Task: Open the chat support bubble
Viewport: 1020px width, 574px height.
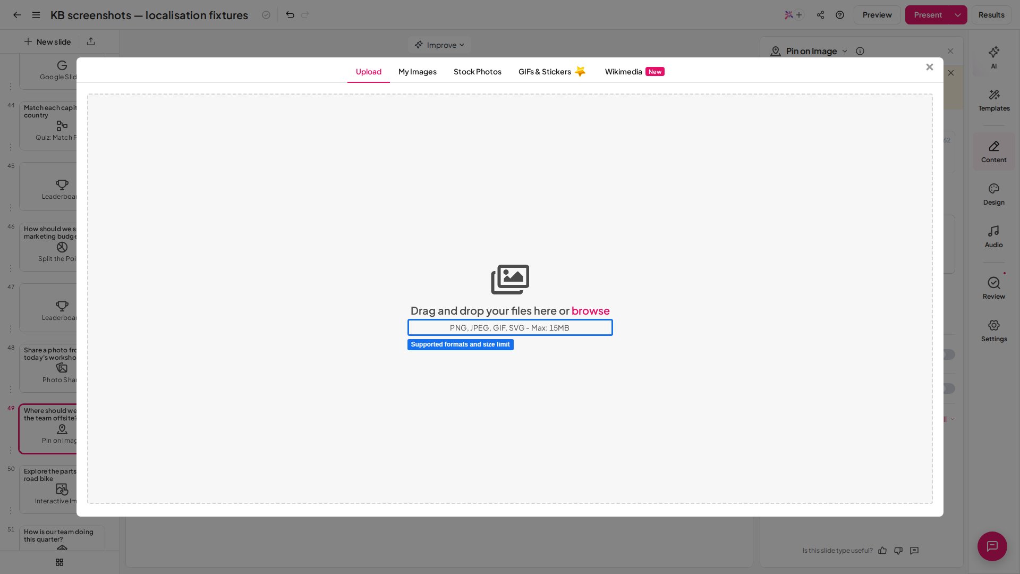Action: 992,546
